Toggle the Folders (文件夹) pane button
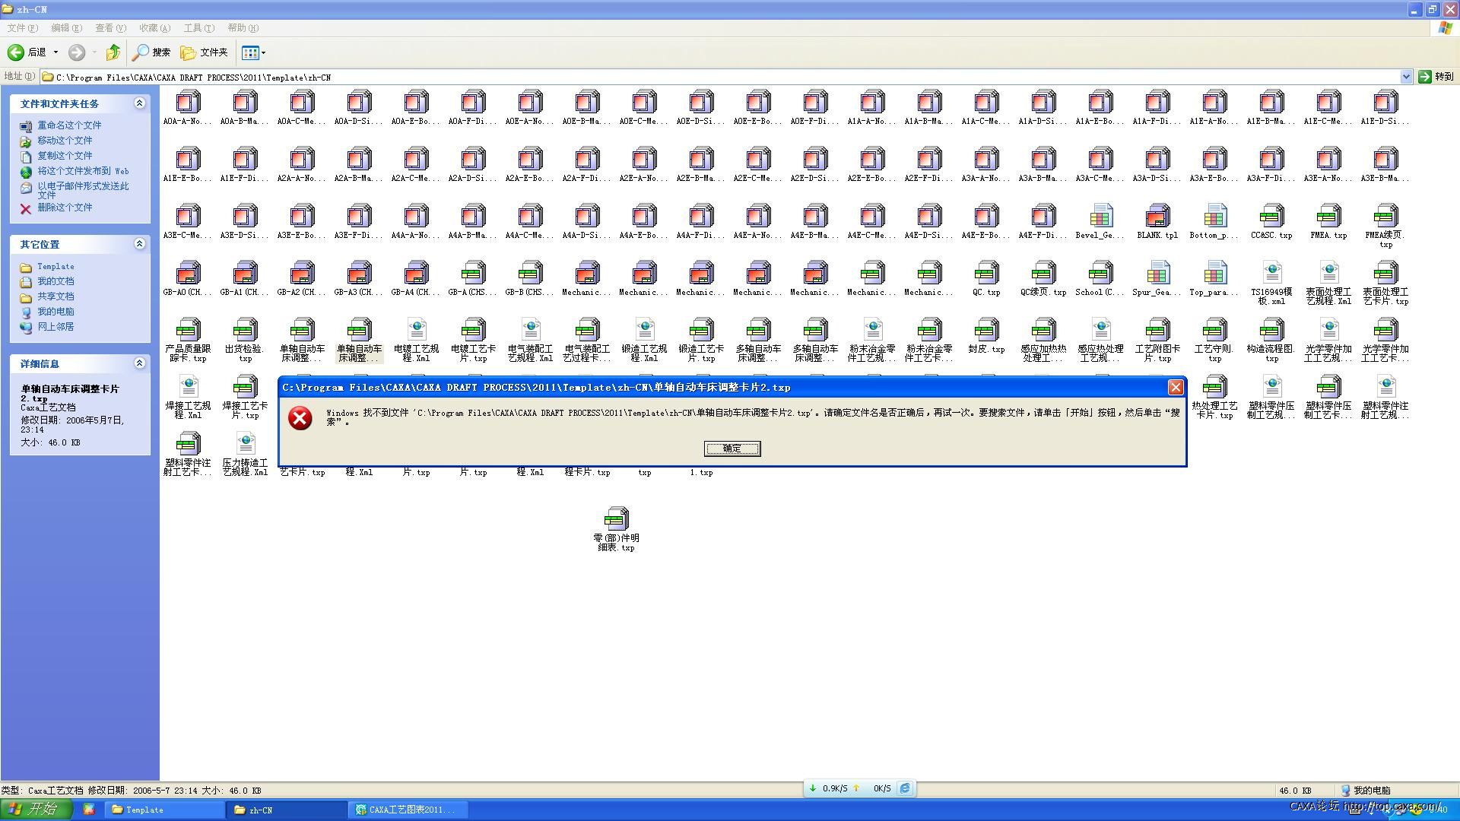This screenshot has width=1460, height=821. pyautogui.click(x=204, y=52)
